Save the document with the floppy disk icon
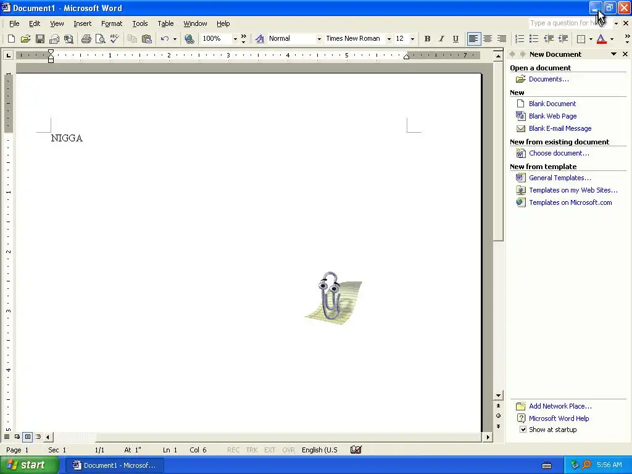This screenshot has height=474, width=632. [x=40, y=39]
